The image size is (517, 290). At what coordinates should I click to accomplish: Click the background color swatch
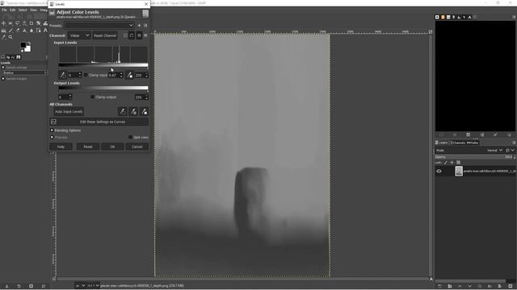28,49
